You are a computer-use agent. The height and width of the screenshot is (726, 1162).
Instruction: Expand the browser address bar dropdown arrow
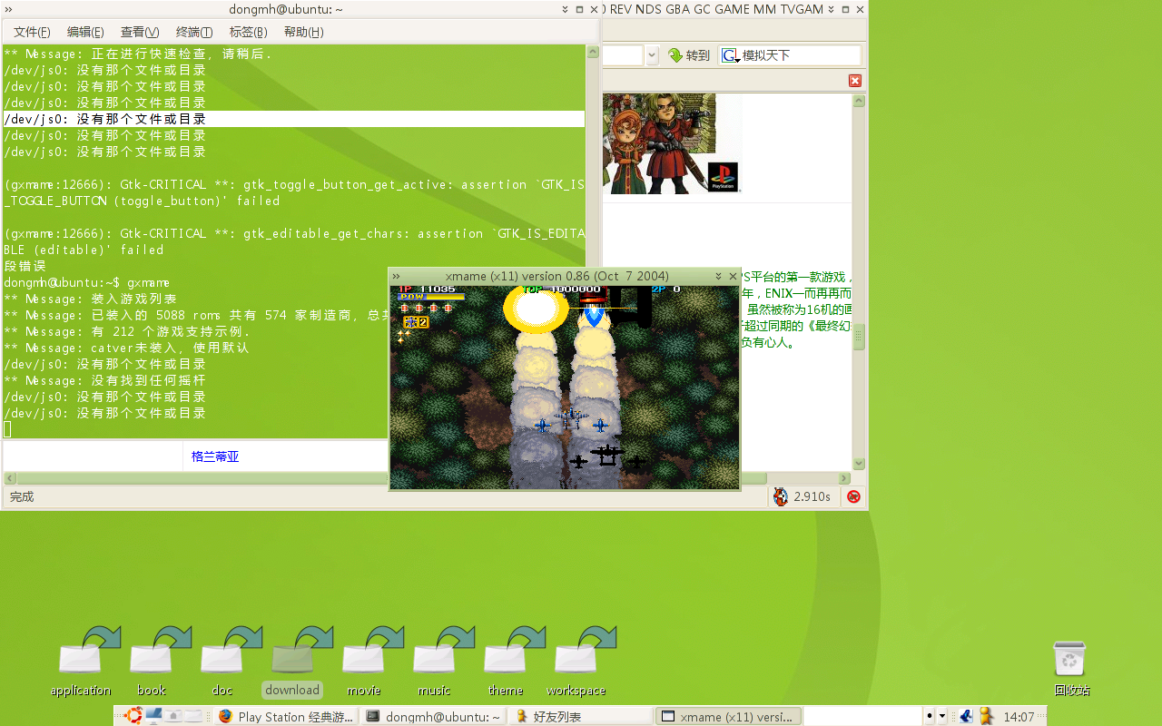(x=652, y=55)
